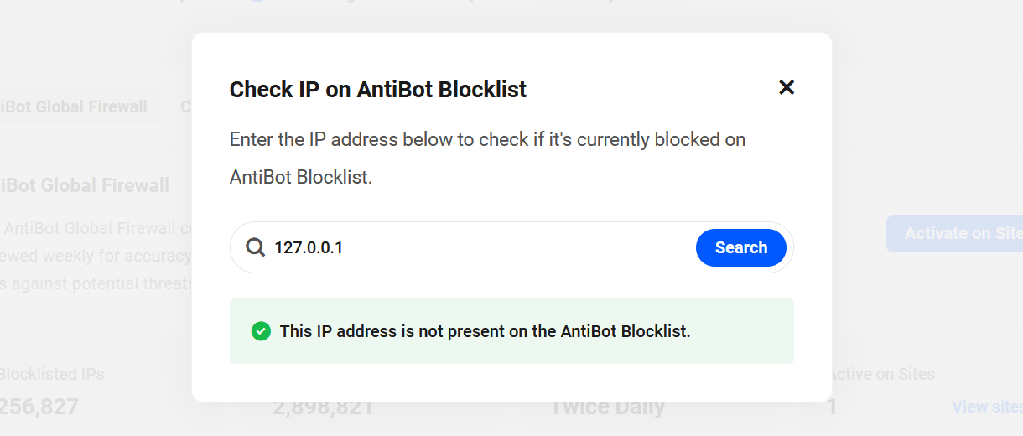This screenshot has height=436, width=1023.
Task: Click the "Enter the IP address below" instruction text
Action: 487,139
